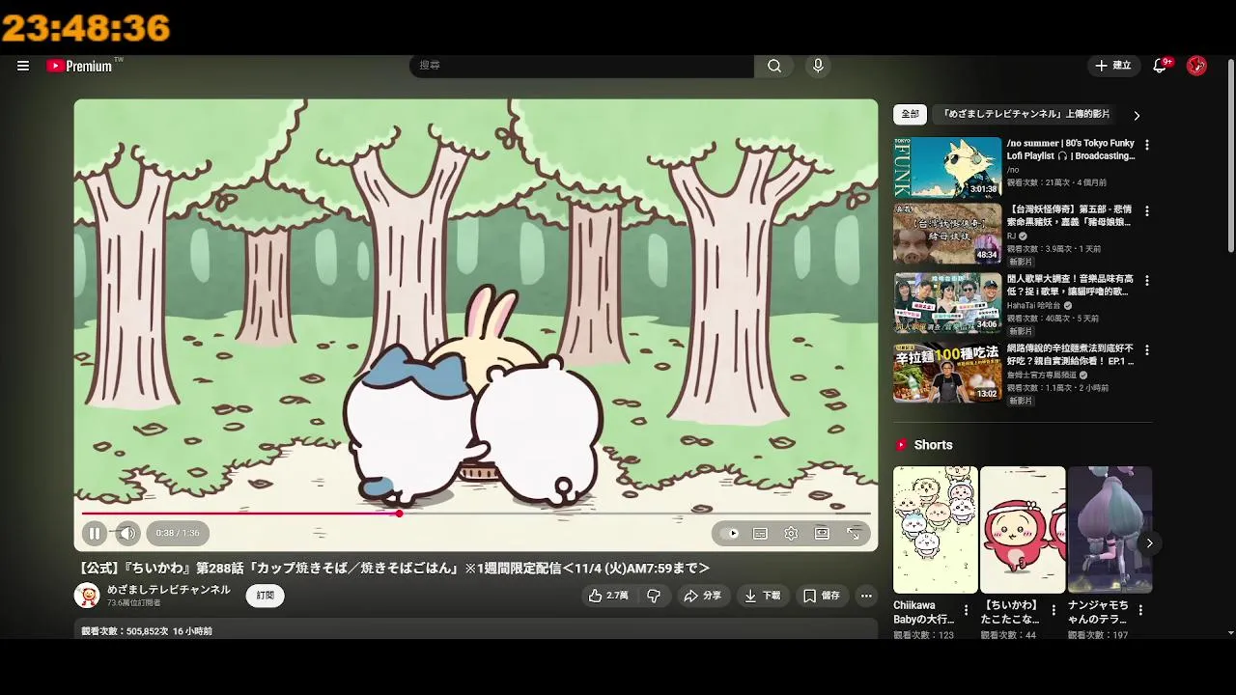The image size is (1236, 695).
Task: Open HahaTai 哈哈台 channel name
Action: (x=1034, y=305)
